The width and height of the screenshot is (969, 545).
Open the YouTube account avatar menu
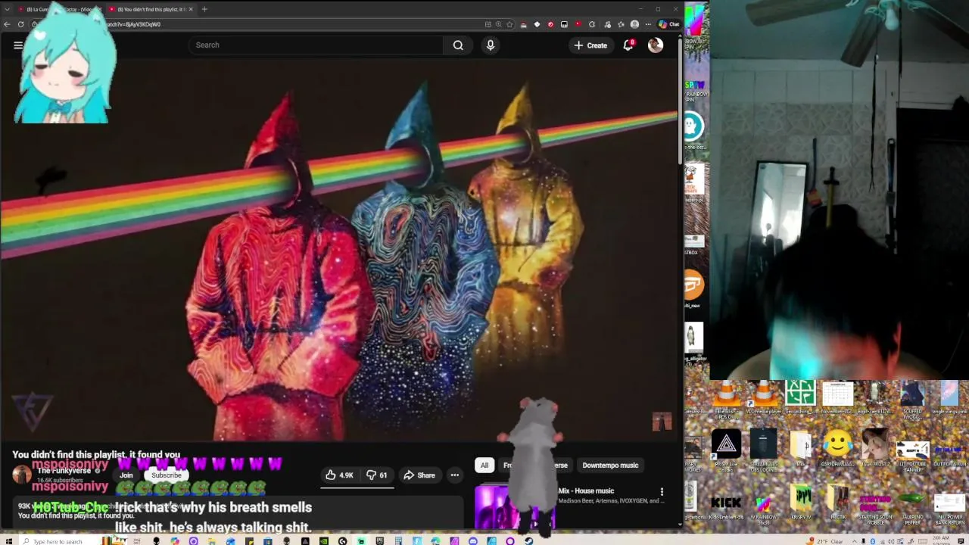tap(656, 45)
